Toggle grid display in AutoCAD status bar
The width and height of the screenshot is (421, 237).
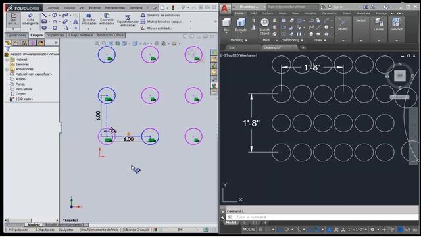pyautogui.click(x=260, y=230)
